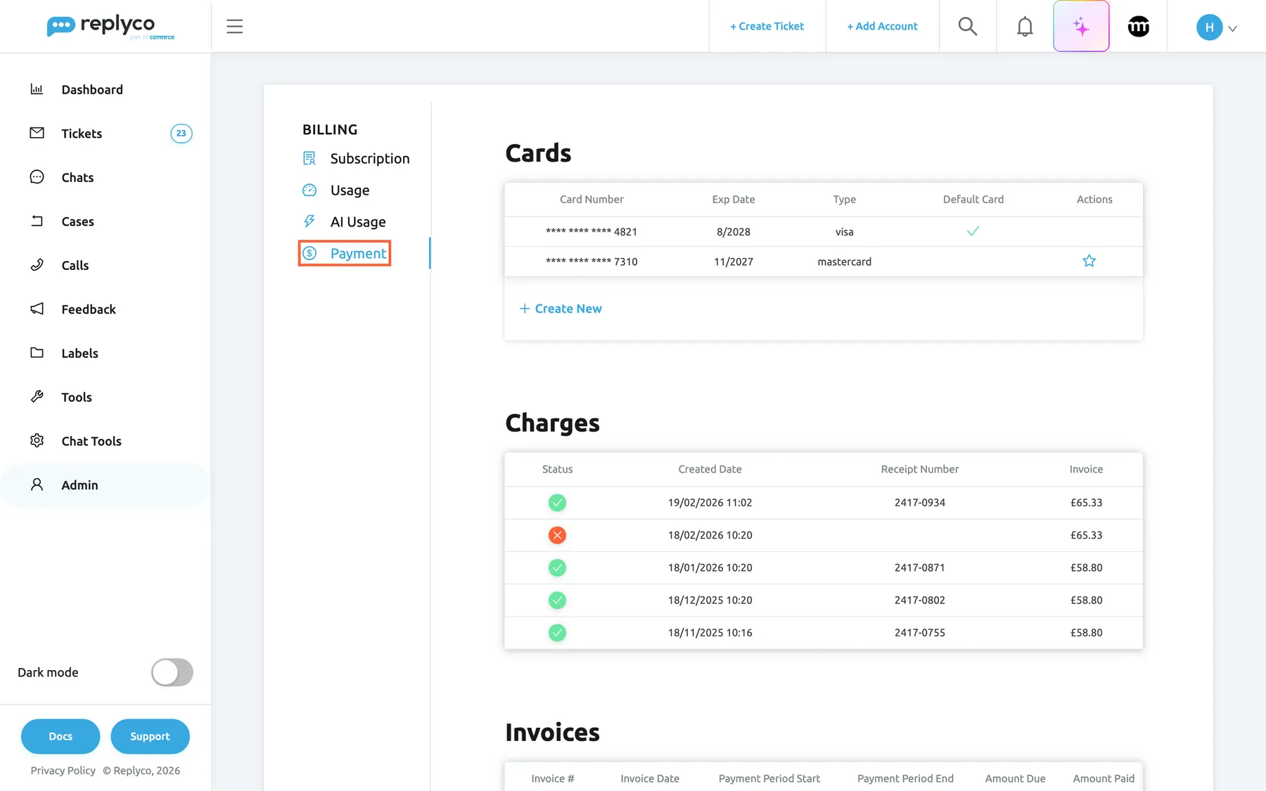Click the Calls phone icon
This screenshot has height=791, width=1266.
37,265
